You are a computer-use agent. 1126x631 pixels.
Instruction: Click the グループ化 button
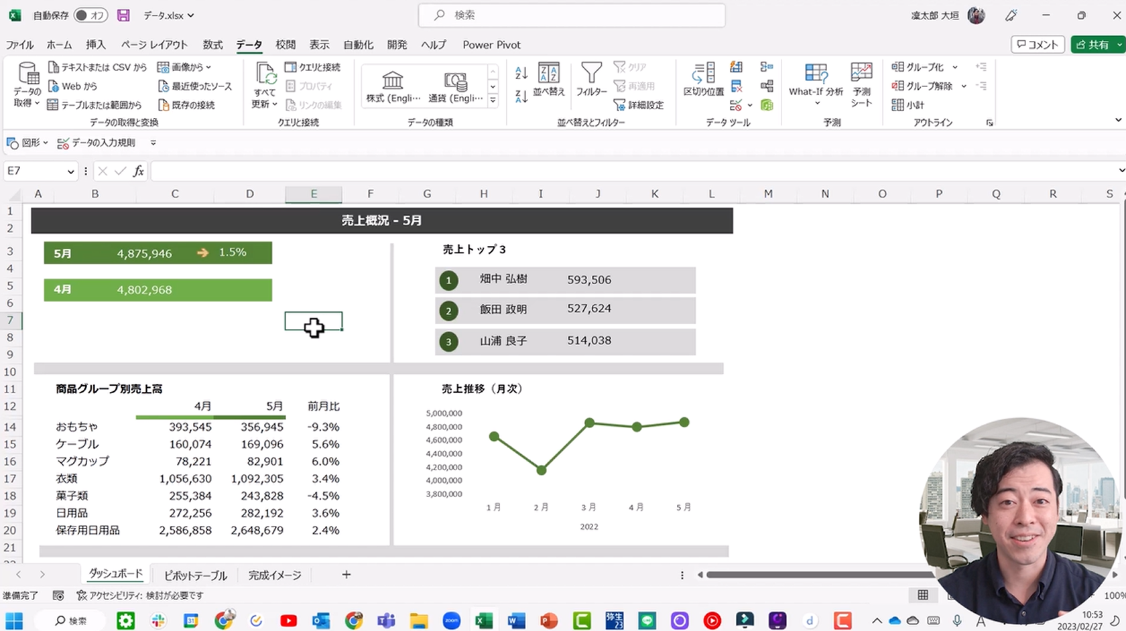[x=918, y=67]
